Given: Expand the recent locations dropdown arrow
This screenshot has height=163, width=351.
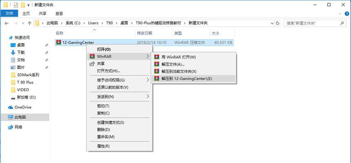Looking at the screenshot, I should 23,23.
